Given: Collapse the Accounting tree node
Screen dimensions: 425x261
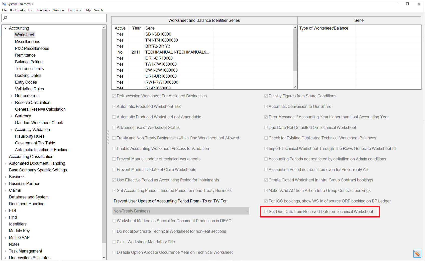Looking at the screenshot, I should point(6,28).
